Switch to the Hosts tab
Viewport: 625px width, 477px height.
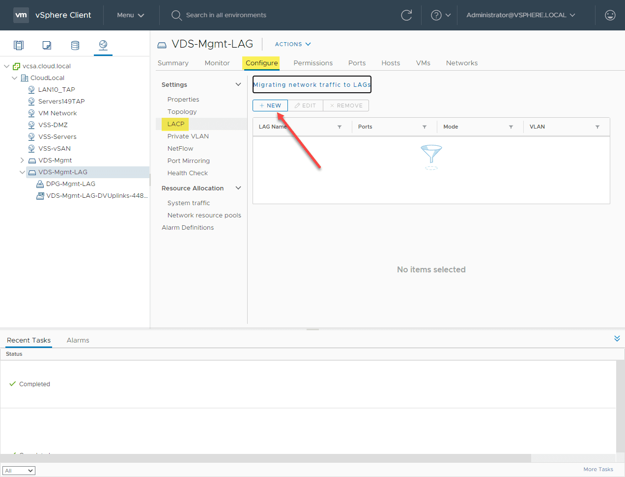click(391, 63)
